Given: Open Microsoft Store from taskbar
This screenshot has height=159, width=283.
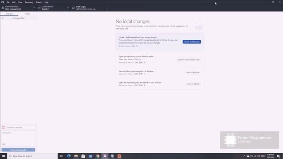Looking at the screenshot, I should coord(83,156).
